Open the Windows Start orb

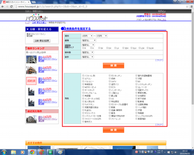[4, 152]
